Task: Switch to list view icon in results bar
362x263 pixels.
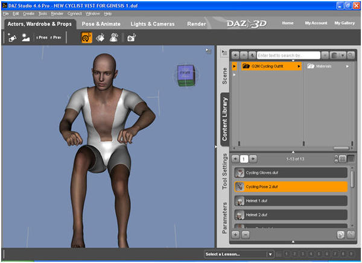Action: coord(343,159)
